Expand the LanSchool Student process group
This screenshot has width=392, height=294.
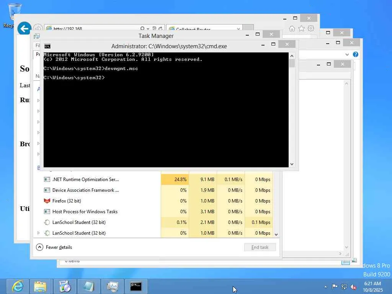(38, 233)
